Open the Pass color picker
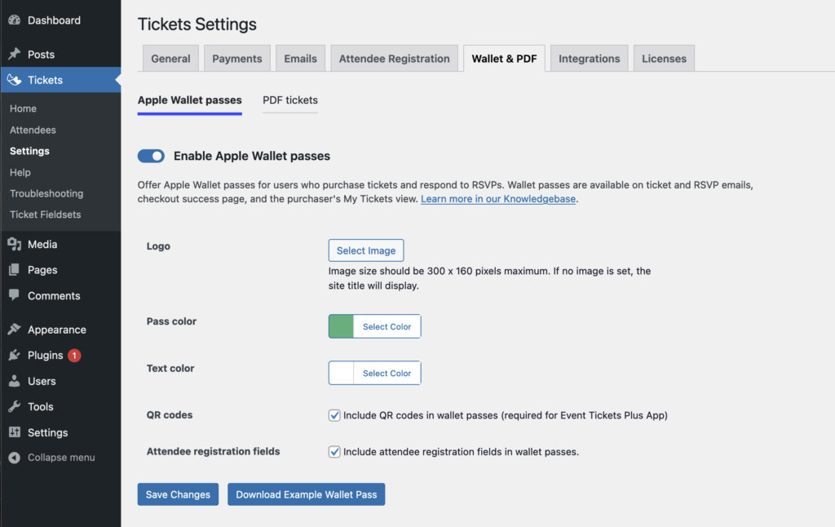The width and height of the screenshot is (835, 527). pyautogui.click(x=386, y=326)
